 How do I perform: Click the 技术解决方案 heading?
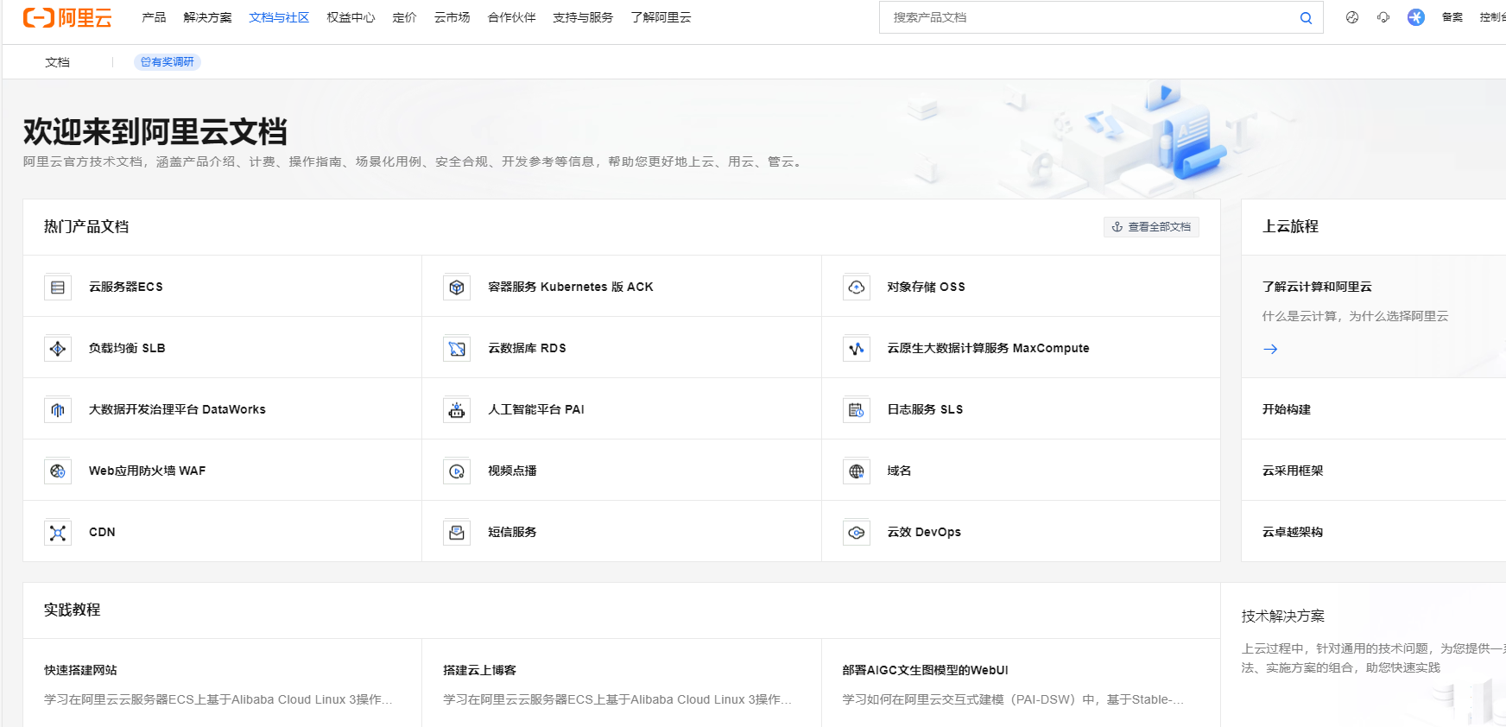1283,616
